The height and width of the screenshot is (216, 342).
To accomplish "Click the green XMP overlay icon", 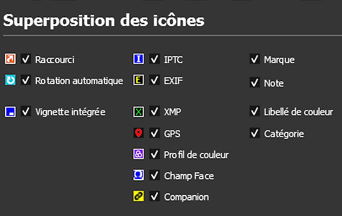I will (139, 112).
